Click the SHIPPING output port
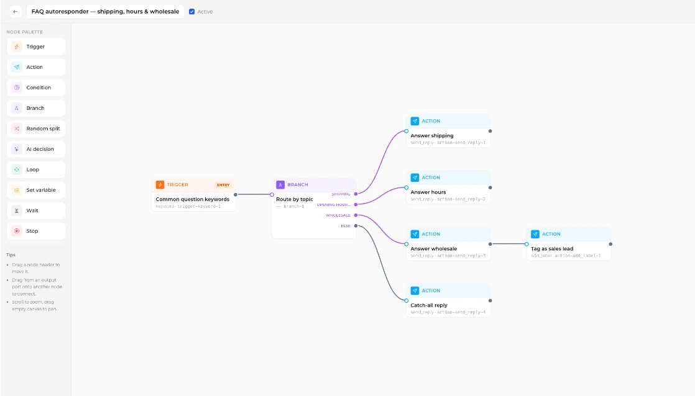 356,194
